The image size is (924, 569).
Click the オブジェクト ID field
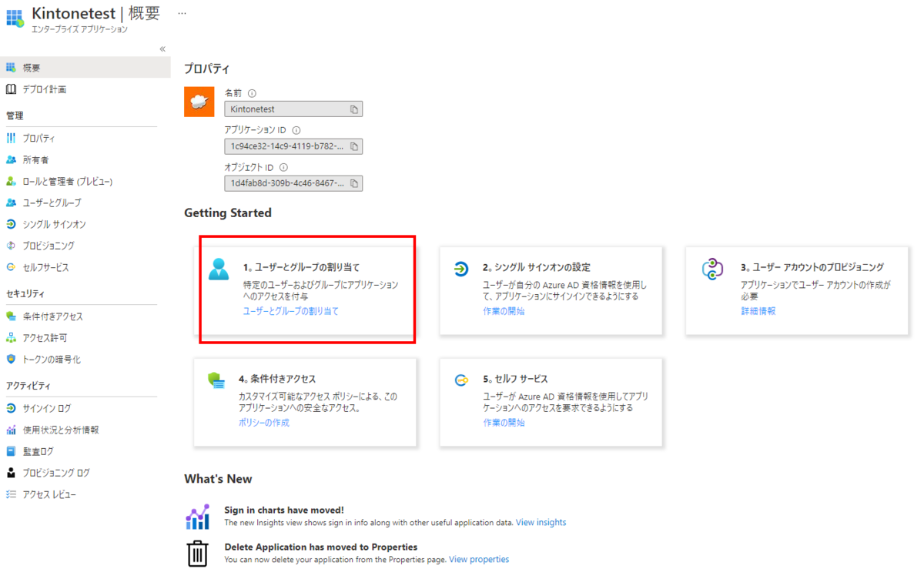pyautogui.click(x=293, y=183)
